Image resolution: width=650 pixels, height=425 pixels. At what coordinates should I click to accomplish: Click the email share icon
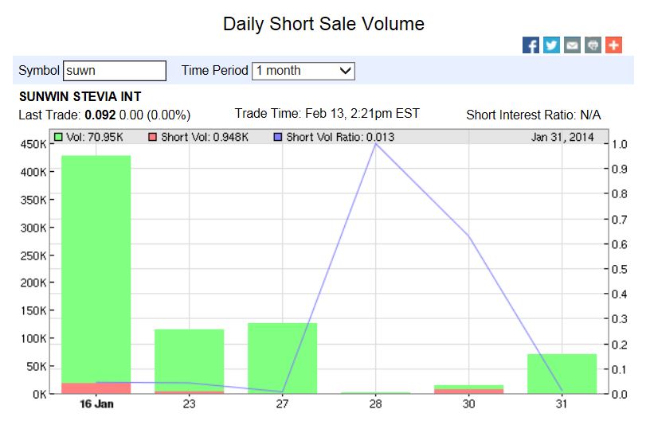(x=572, y=45)
